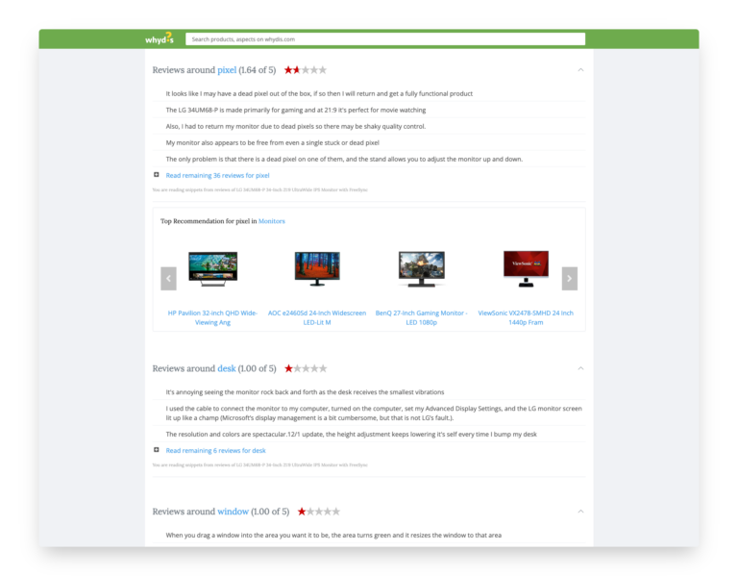Read remaining 36 reviews for pixel
This screenshot has height=576, width=738.
click(x=217, y=175)
